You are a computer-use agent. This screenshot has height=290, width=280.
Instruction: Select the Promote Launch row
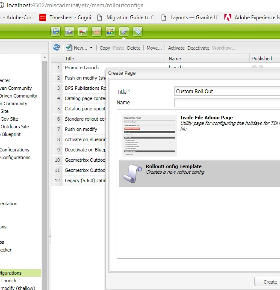click(82, 68)
